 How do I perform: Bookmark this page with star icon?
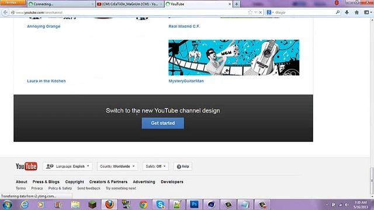click(250, 12)
